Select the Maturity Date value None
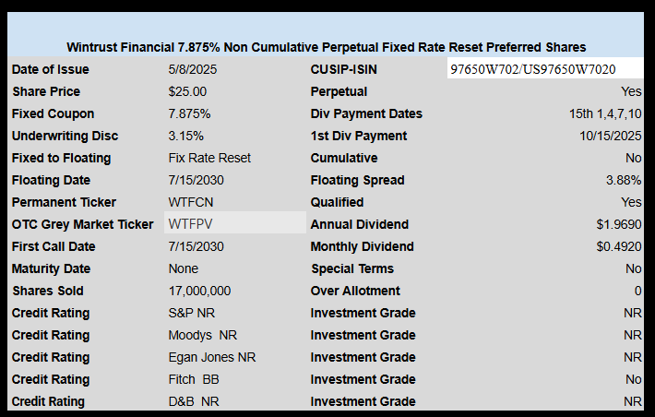The height and width of the screenshot is (417, 655). [x=184, y=268]
